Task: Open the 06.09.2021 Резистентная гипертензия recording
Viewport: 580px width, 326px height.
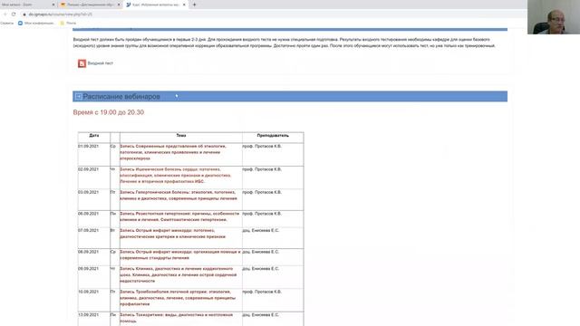Action: coord(179,216)
